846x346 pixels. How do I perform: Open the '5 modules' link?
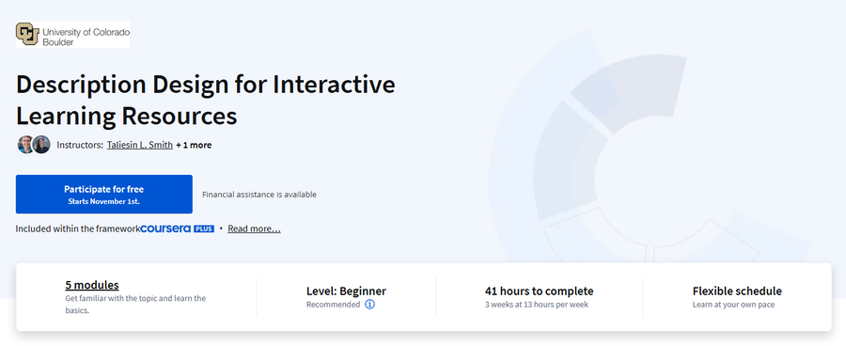(x=92, y=285)
